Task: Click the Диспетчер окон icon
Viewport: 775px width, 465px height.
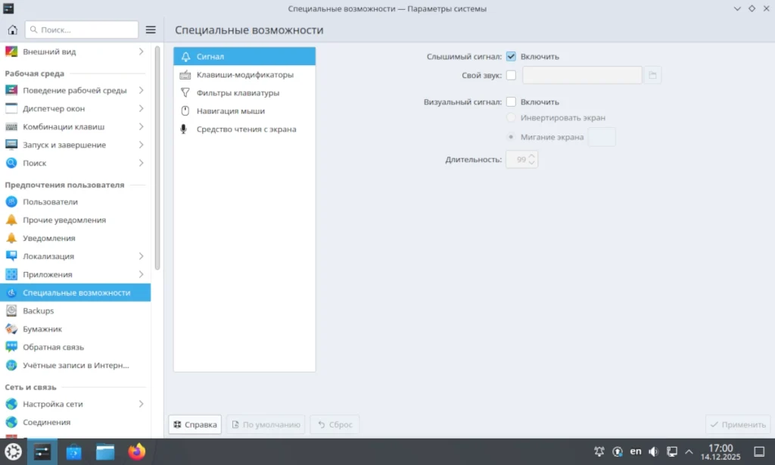Action: click(11, 108)
